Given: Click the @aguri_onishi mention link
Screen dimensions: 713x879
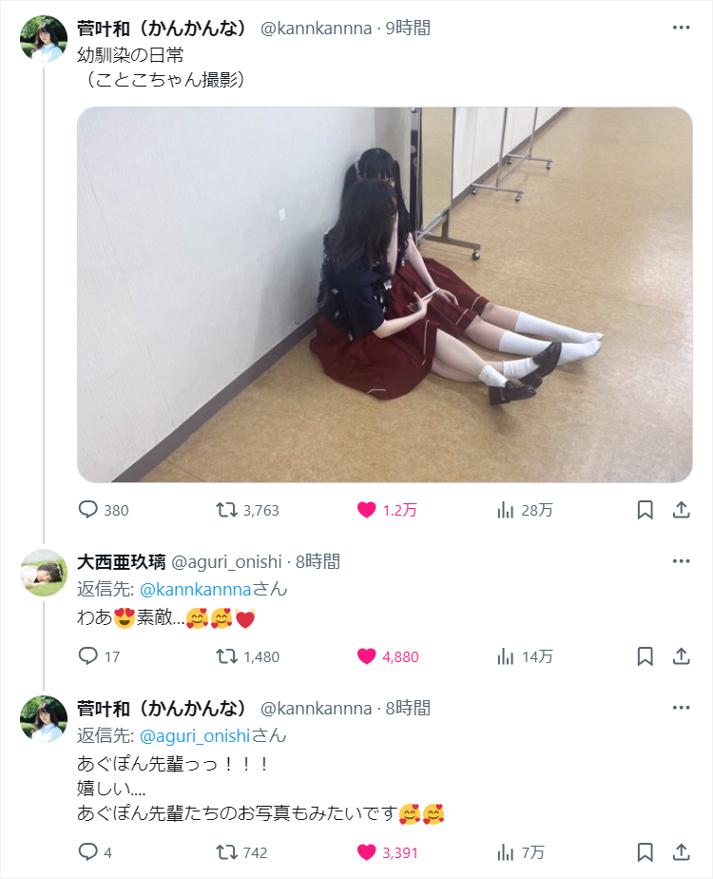Looking at the screenshot, I should point(194,735).
